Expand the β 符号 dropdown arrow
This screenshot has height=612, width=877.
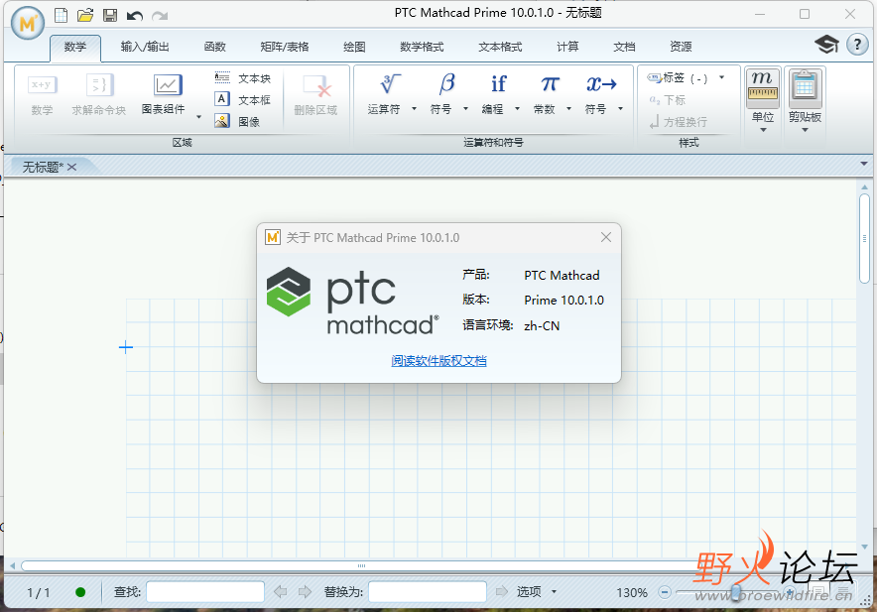[x=465, y=108]
